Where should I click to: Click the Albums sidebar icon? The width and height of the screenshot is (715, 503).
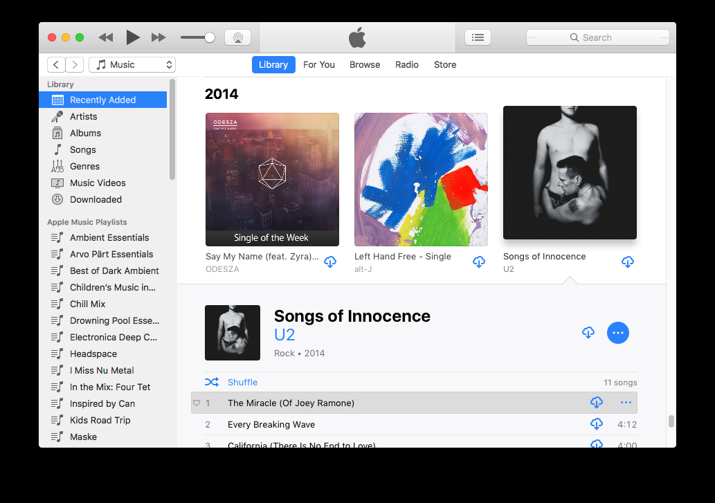(57, 133)
